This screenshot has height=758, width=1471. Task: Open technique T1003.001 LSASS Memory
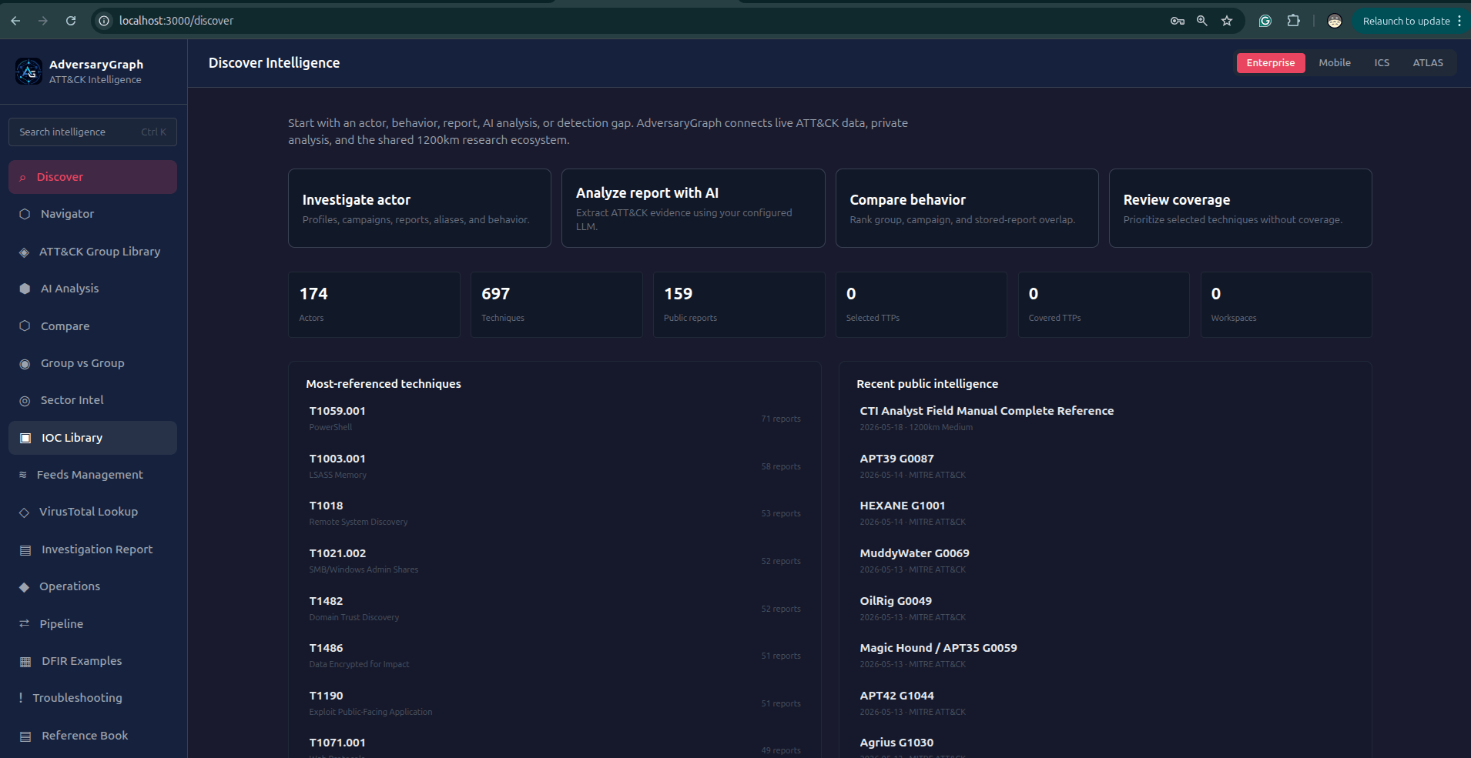coord(555,466)
